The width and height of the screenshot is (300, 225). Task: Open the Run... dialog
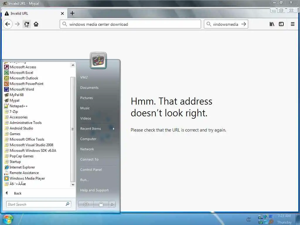84,180
